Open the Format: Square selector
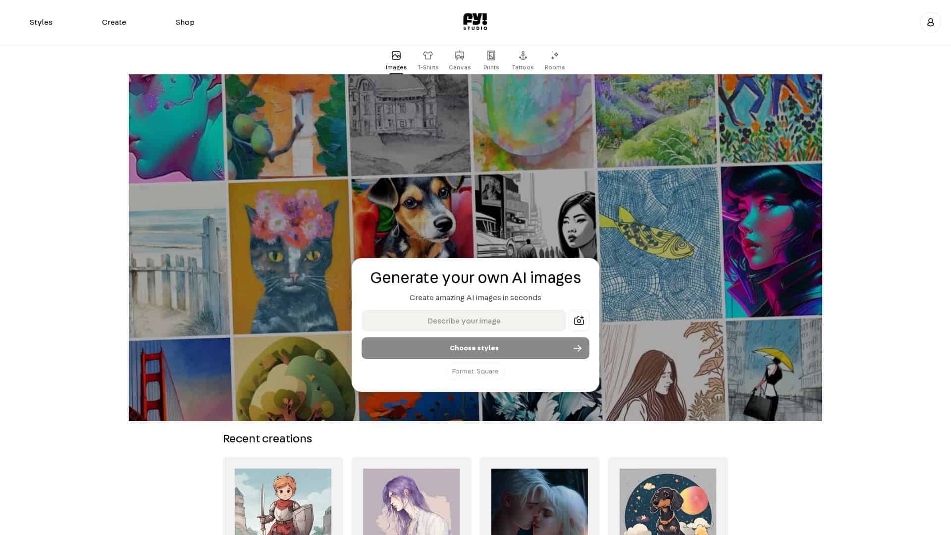The image size is (951, 535). click(x=475, y=371)
